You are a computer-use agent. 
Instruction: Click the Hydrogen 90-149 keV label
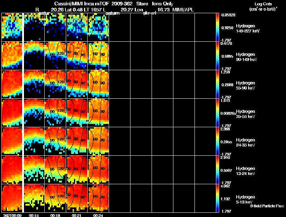pyautogui.click(x=246, y=57)
